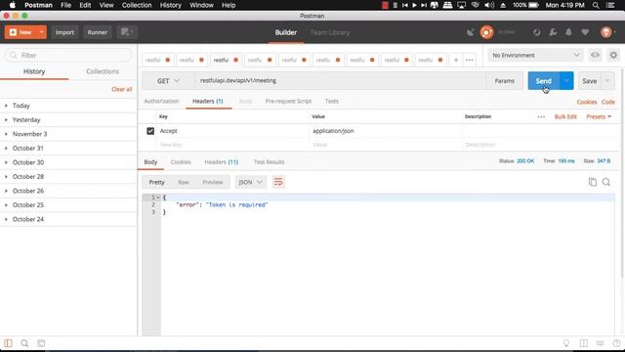This screenshot has width=625, height=352.
Task: Open the Tests request tab
Action: 332,102
